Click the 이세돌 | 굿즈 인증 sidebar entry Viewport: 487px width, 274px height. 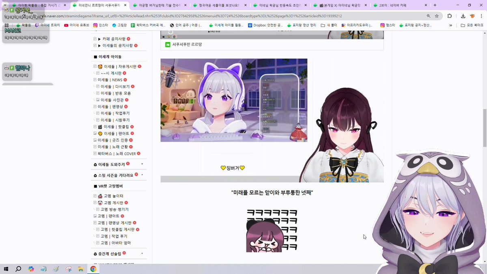112,140
